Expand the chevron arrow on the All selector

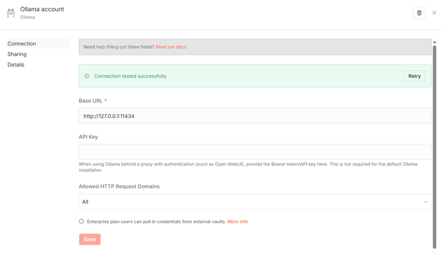point(426,202)
